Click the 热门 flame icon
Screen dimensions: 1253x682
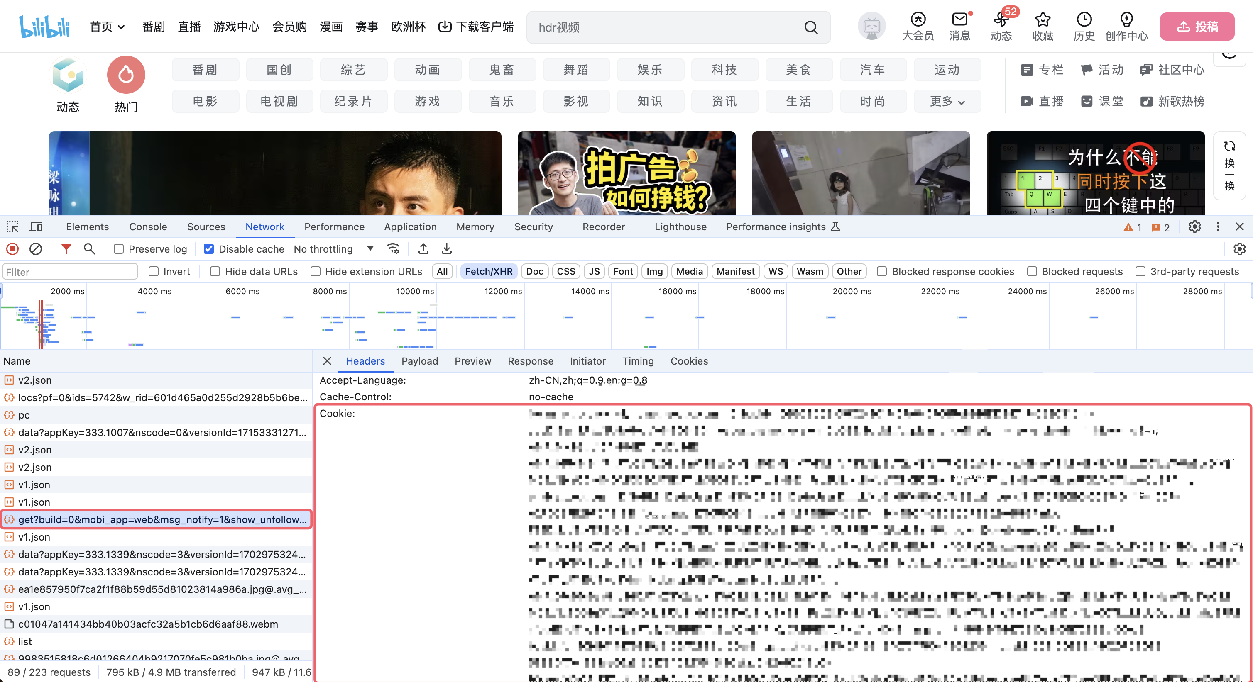pos(126,75)
